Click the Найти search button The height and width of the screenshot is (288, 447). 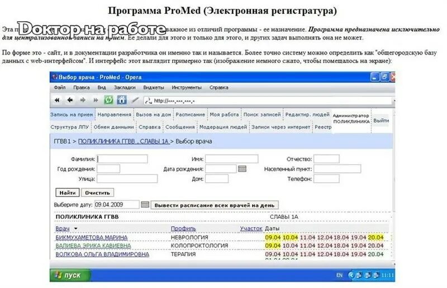pos(67,193)
